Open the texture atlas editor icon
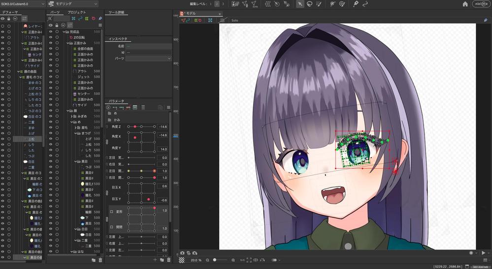Image resolution: width=492 pixels, height=269 pixels. click(x=235, y=4)
